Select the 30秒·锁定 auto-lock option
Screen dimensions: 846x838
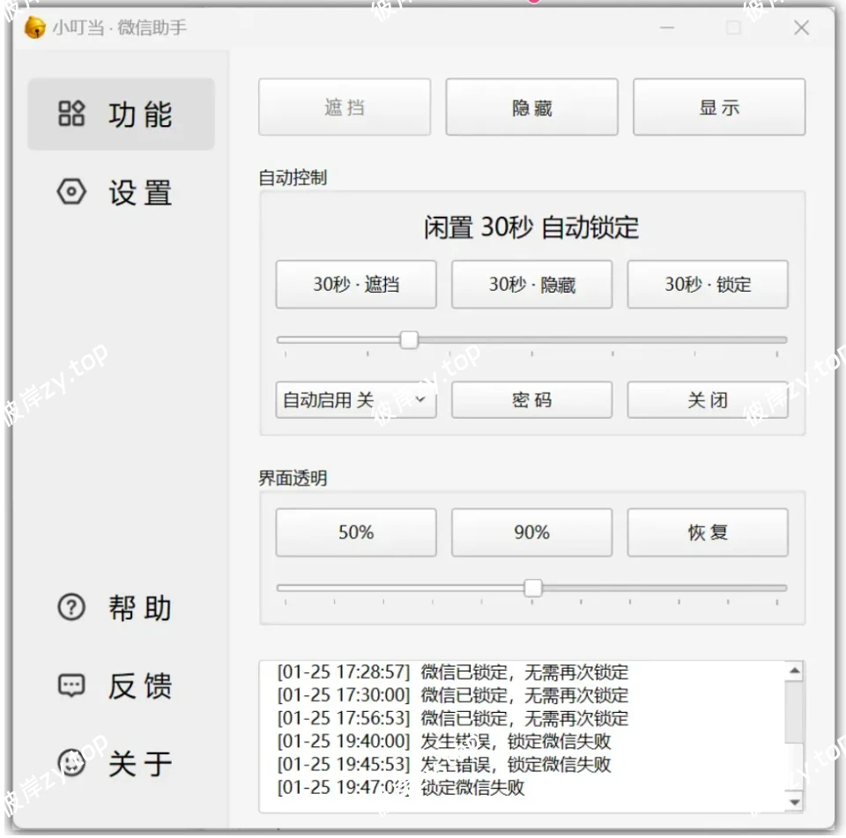coord(708,284)
